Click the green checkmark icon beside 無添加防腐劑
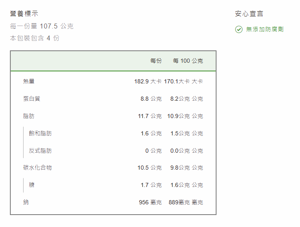 [x=239, y=29]
